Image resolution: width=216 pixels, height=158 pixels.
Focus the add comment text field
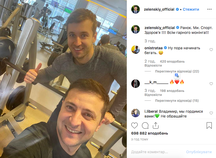pos(157,152)
